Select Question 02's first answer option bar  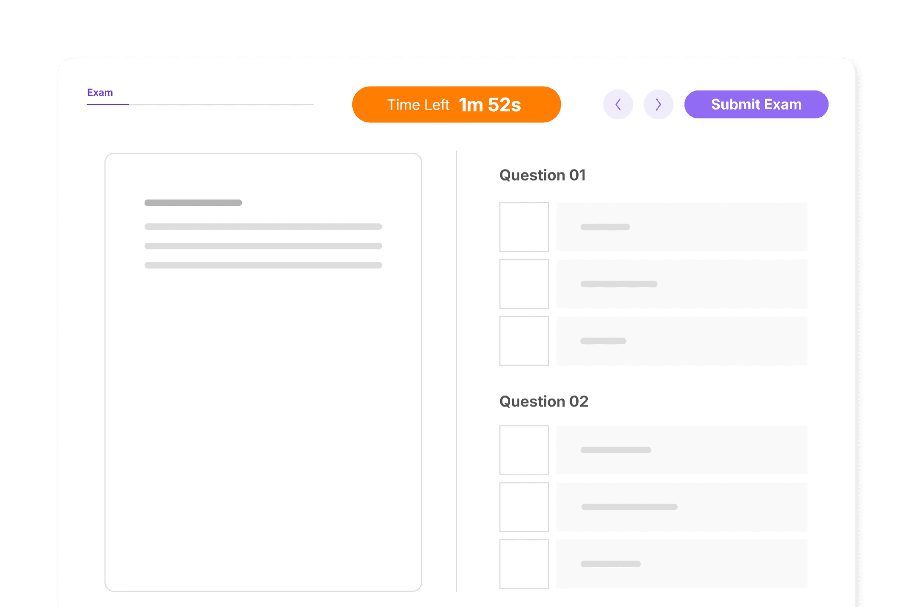[x=682, y=450]
